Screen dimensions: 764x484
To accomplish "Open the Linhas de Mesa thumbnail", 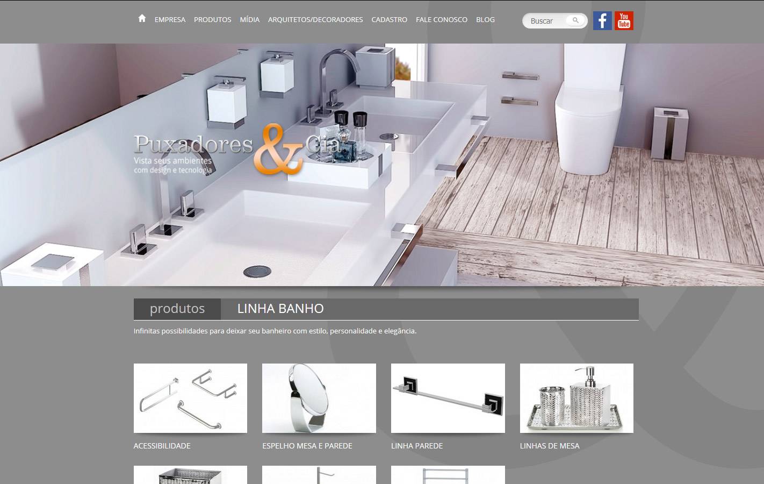I will 576,398.
